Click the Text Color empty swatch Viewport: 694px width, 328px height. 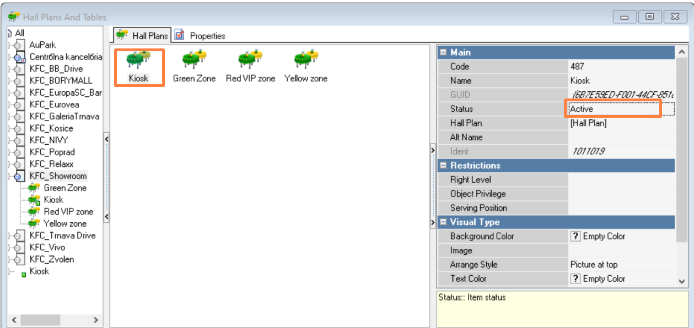coord(575,278)
